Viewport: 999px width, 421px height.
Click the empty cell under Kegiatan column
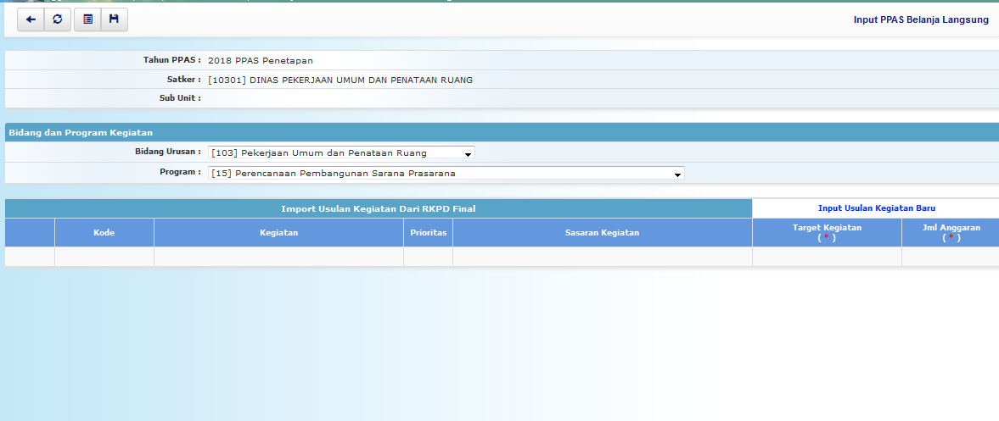[278, 257]
